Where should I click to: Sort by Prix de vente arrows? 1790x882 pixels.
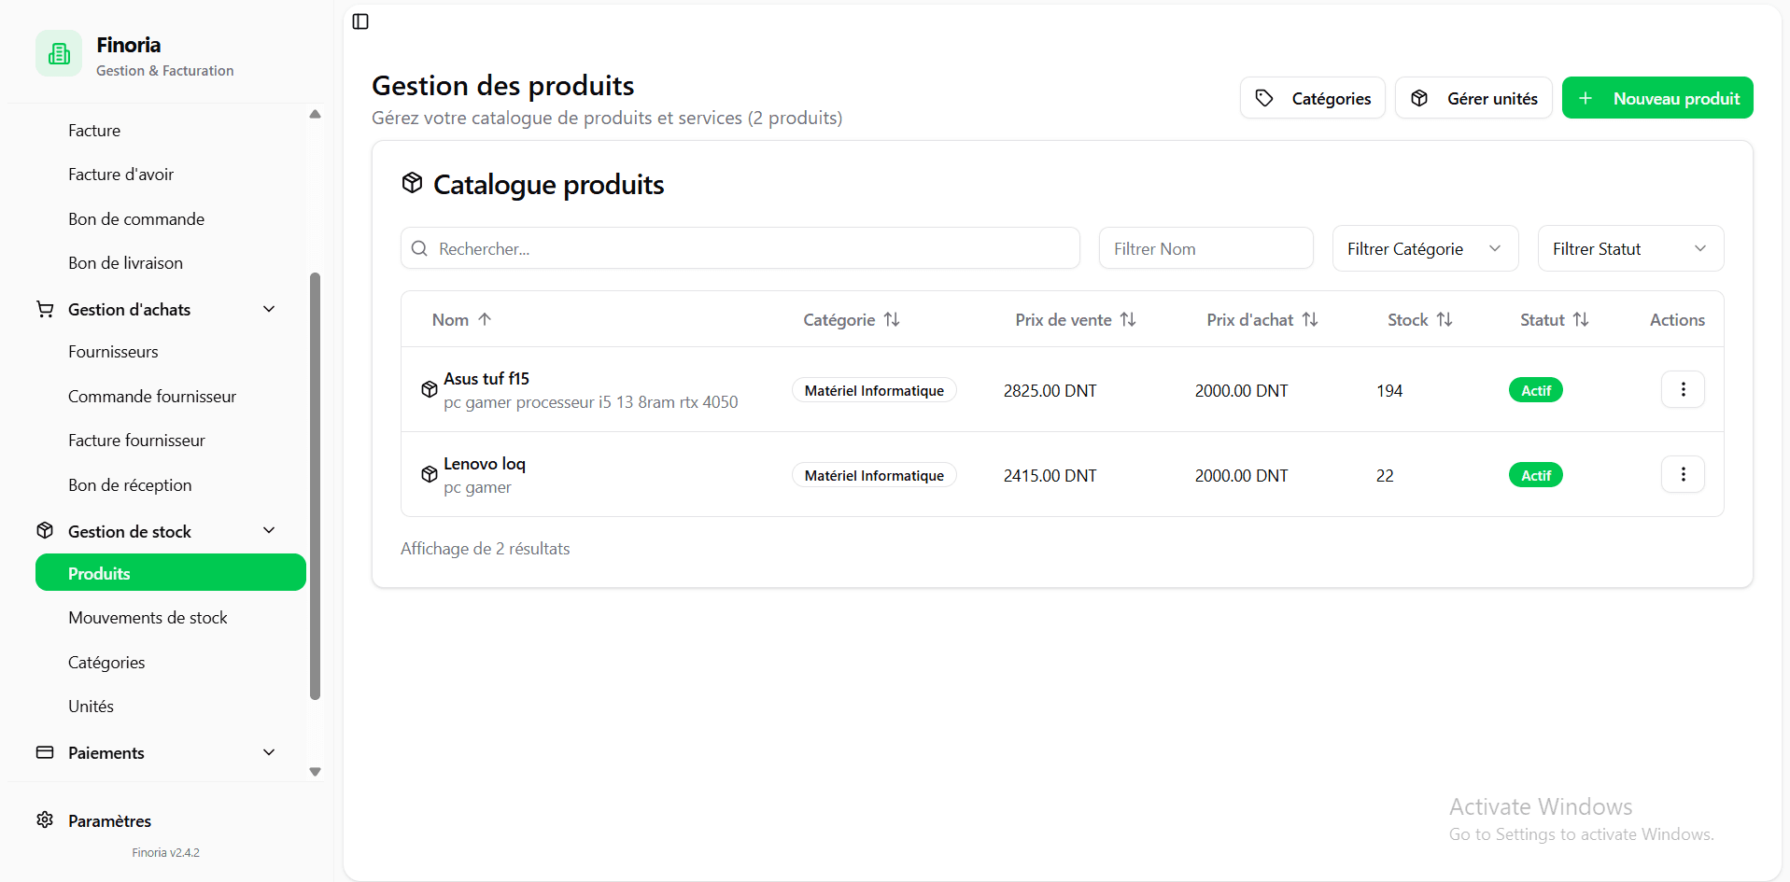coord(1128,319)
